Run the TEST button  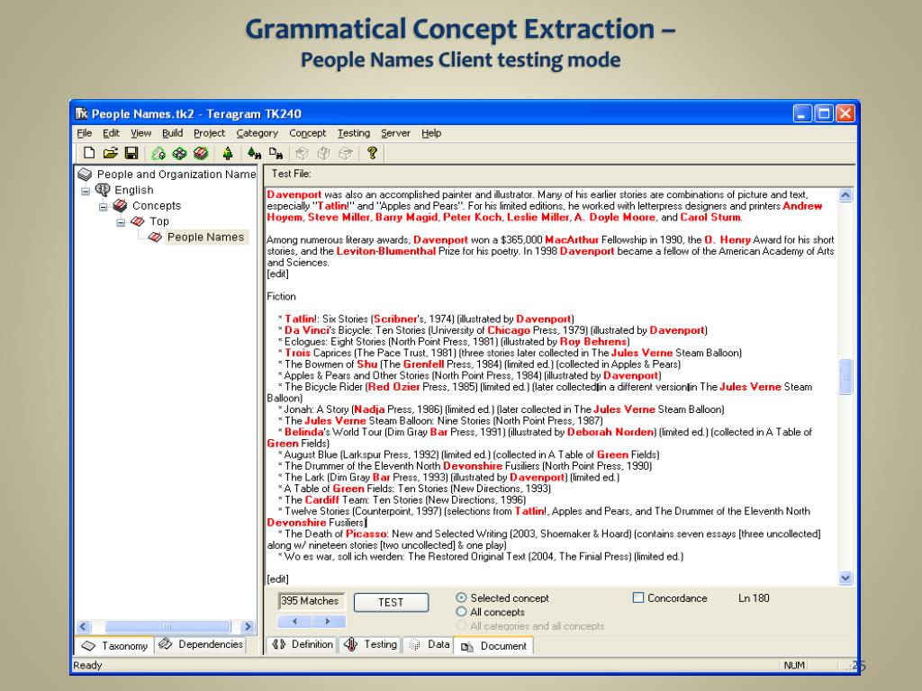click(391, 602)
